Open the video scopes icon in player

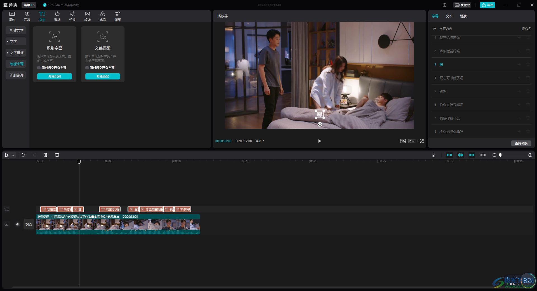click(403, 141)
